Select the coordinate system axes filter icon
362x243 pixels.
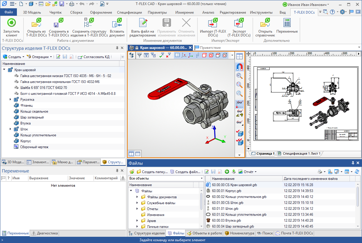point(190,55)
